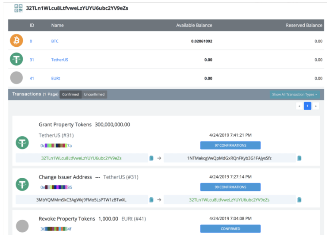Open green sender address in Grant transaction
Image resolution: width=328 pixels, height=240 pixels.
[x=82, y=158]
